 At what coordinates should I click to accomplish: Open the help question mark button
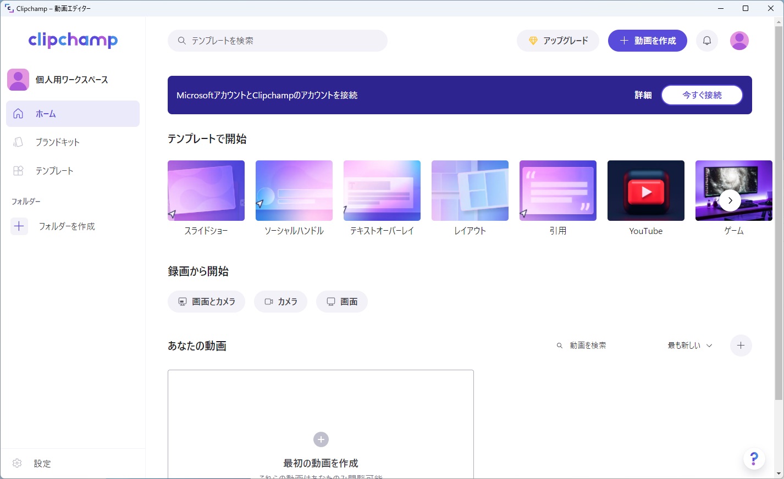[x=754, y=459]
